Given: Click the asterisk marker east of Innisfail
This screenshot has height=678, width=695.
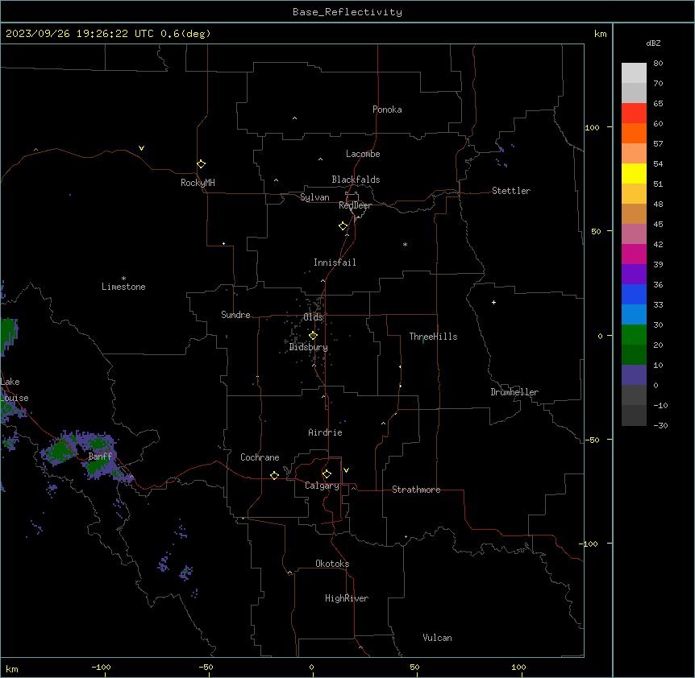Looking at the screenshot, I should 405,244.
